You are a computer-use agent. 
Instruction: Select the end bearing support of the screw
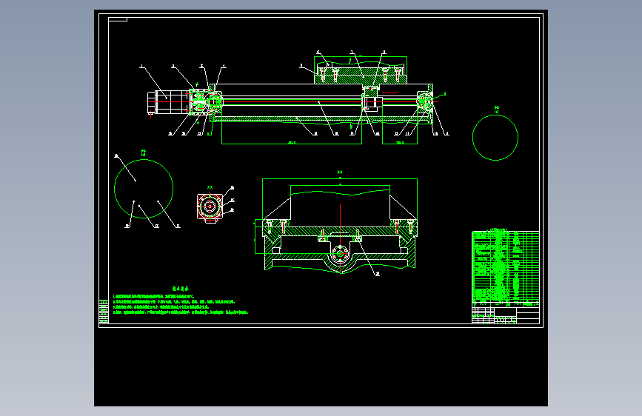pyautogui.click(x=425, y=101)
